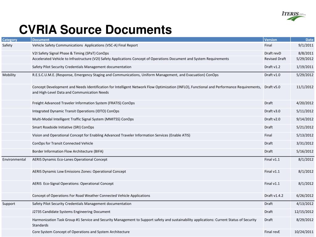Select Border Information Flow Architecture (BIFA)
This screenshot has width=316, height=237.
(68, 152)
